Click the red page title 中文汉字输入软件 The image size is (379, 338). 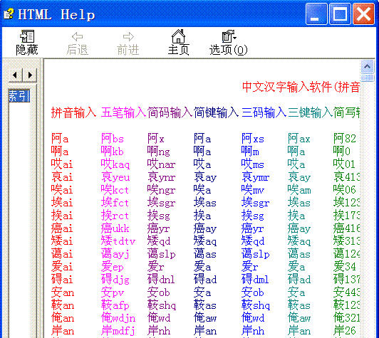[287, 87]
